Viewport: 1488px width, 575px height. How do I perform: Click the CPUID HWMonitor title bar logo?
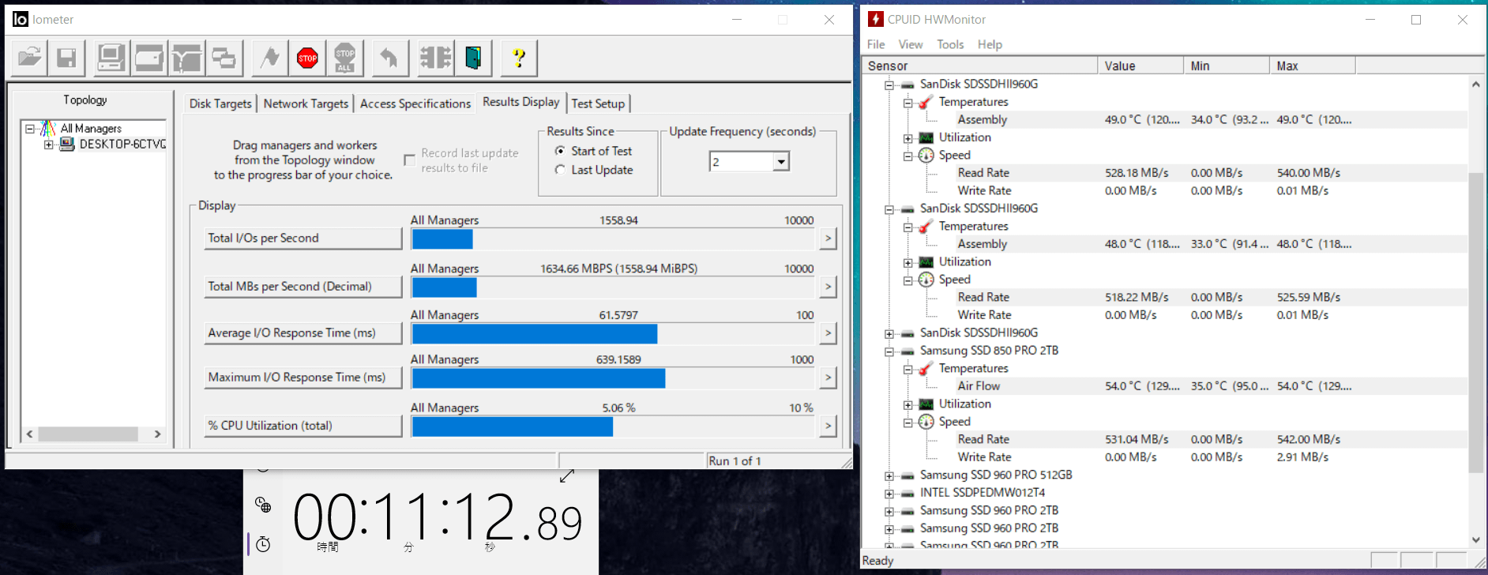pyautogui.click(x=876, y=19)
